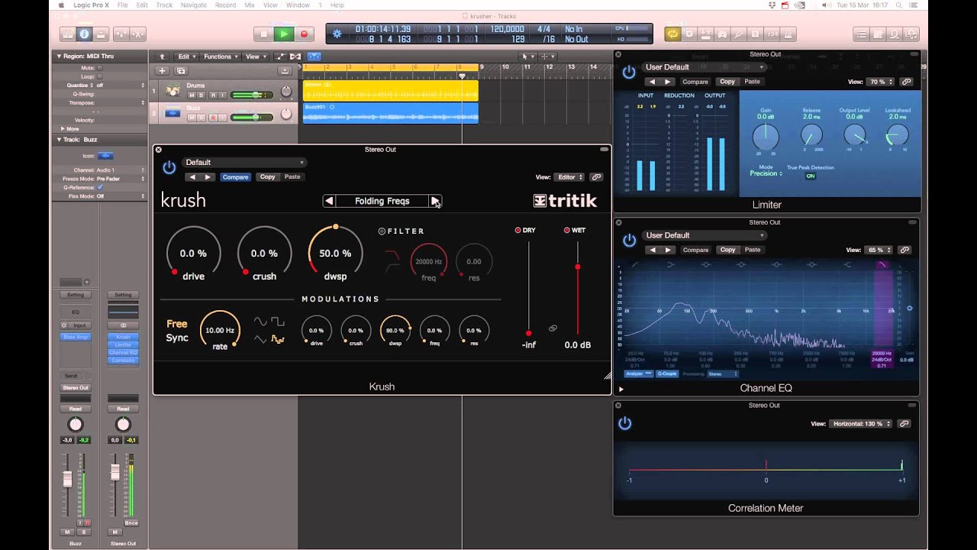977x550 pixels.
Task: Open the File menu
Action: tap(122, 5)
